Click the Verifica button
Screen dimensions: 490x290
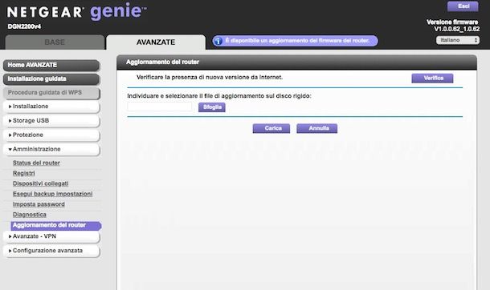pos(432,79)
